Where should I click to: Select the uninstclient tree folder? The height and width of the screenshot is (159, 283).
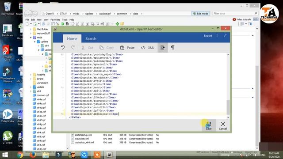point(42,83)
